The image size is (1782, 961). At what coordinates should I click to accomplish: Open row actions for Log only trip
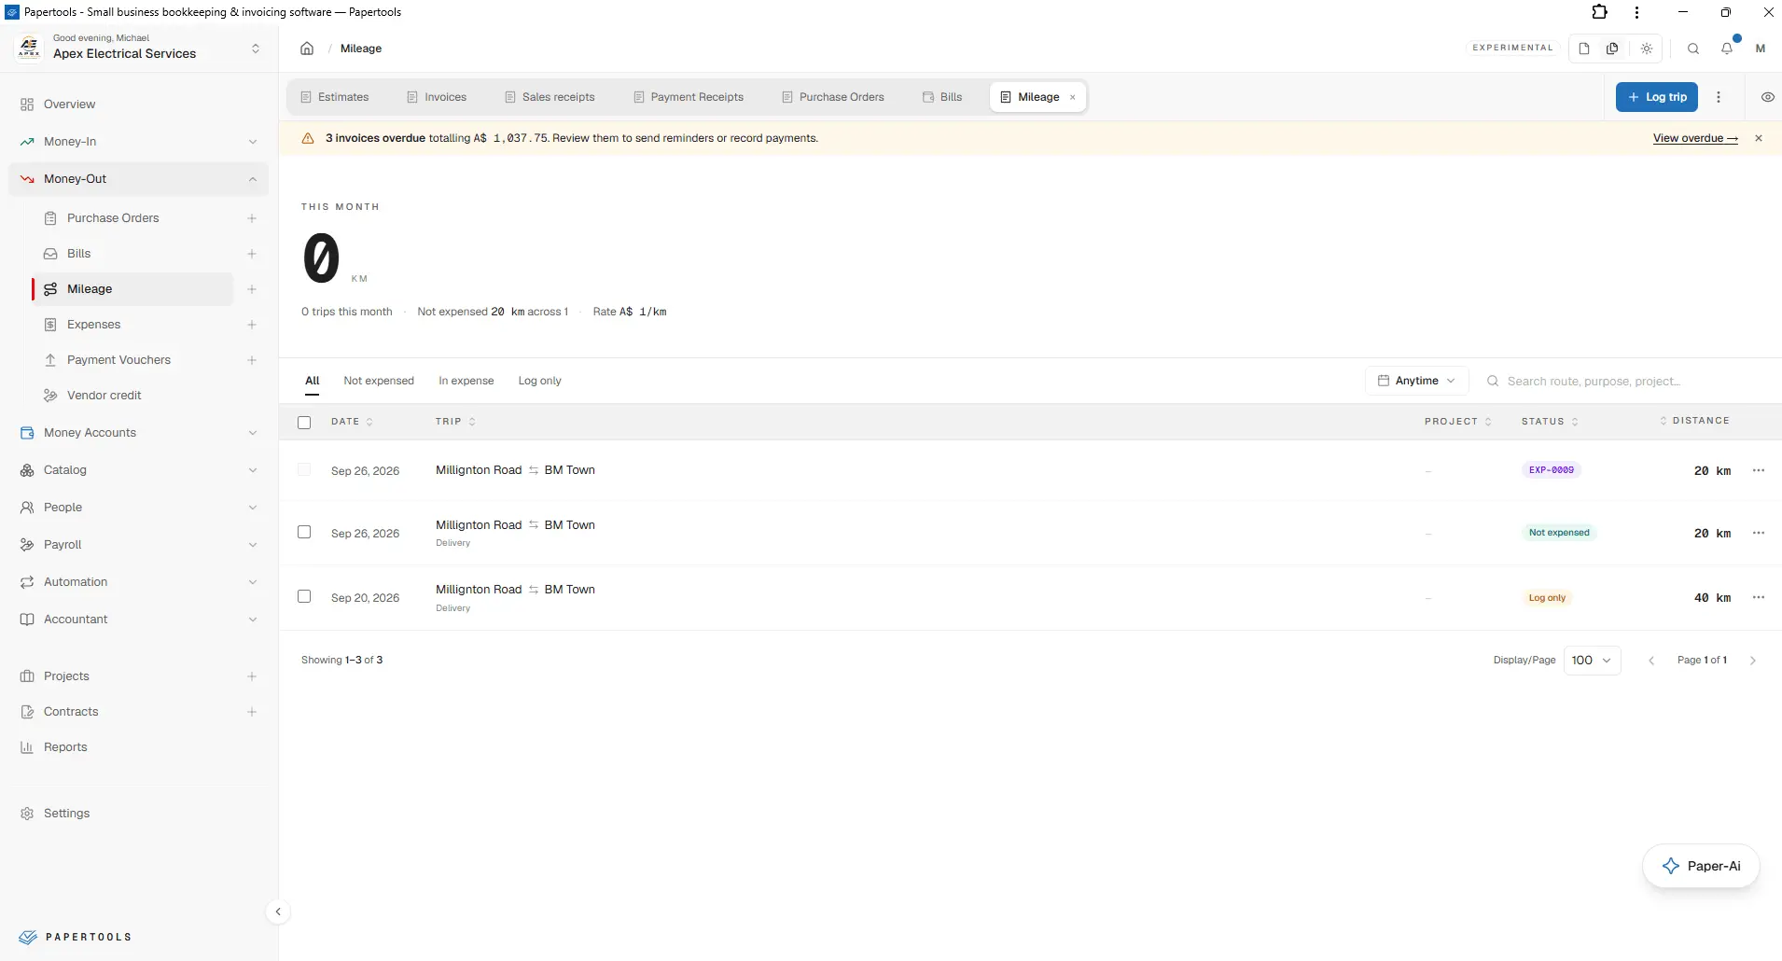click(x=1759, y=597)
